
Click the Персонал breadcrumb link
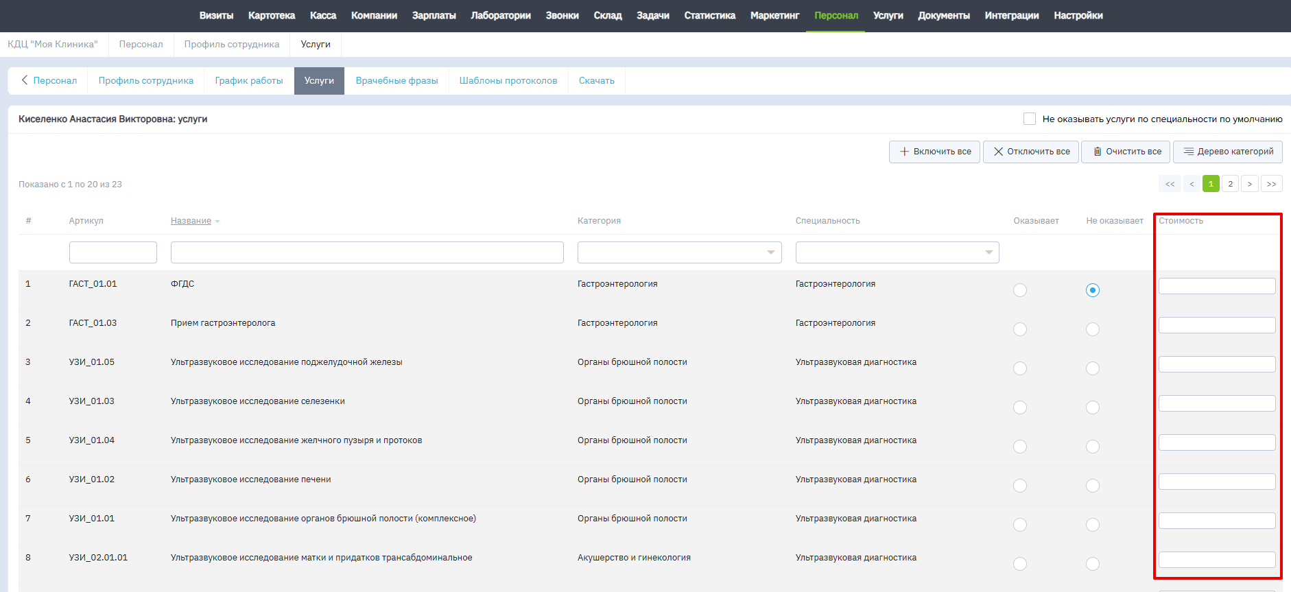141,45
